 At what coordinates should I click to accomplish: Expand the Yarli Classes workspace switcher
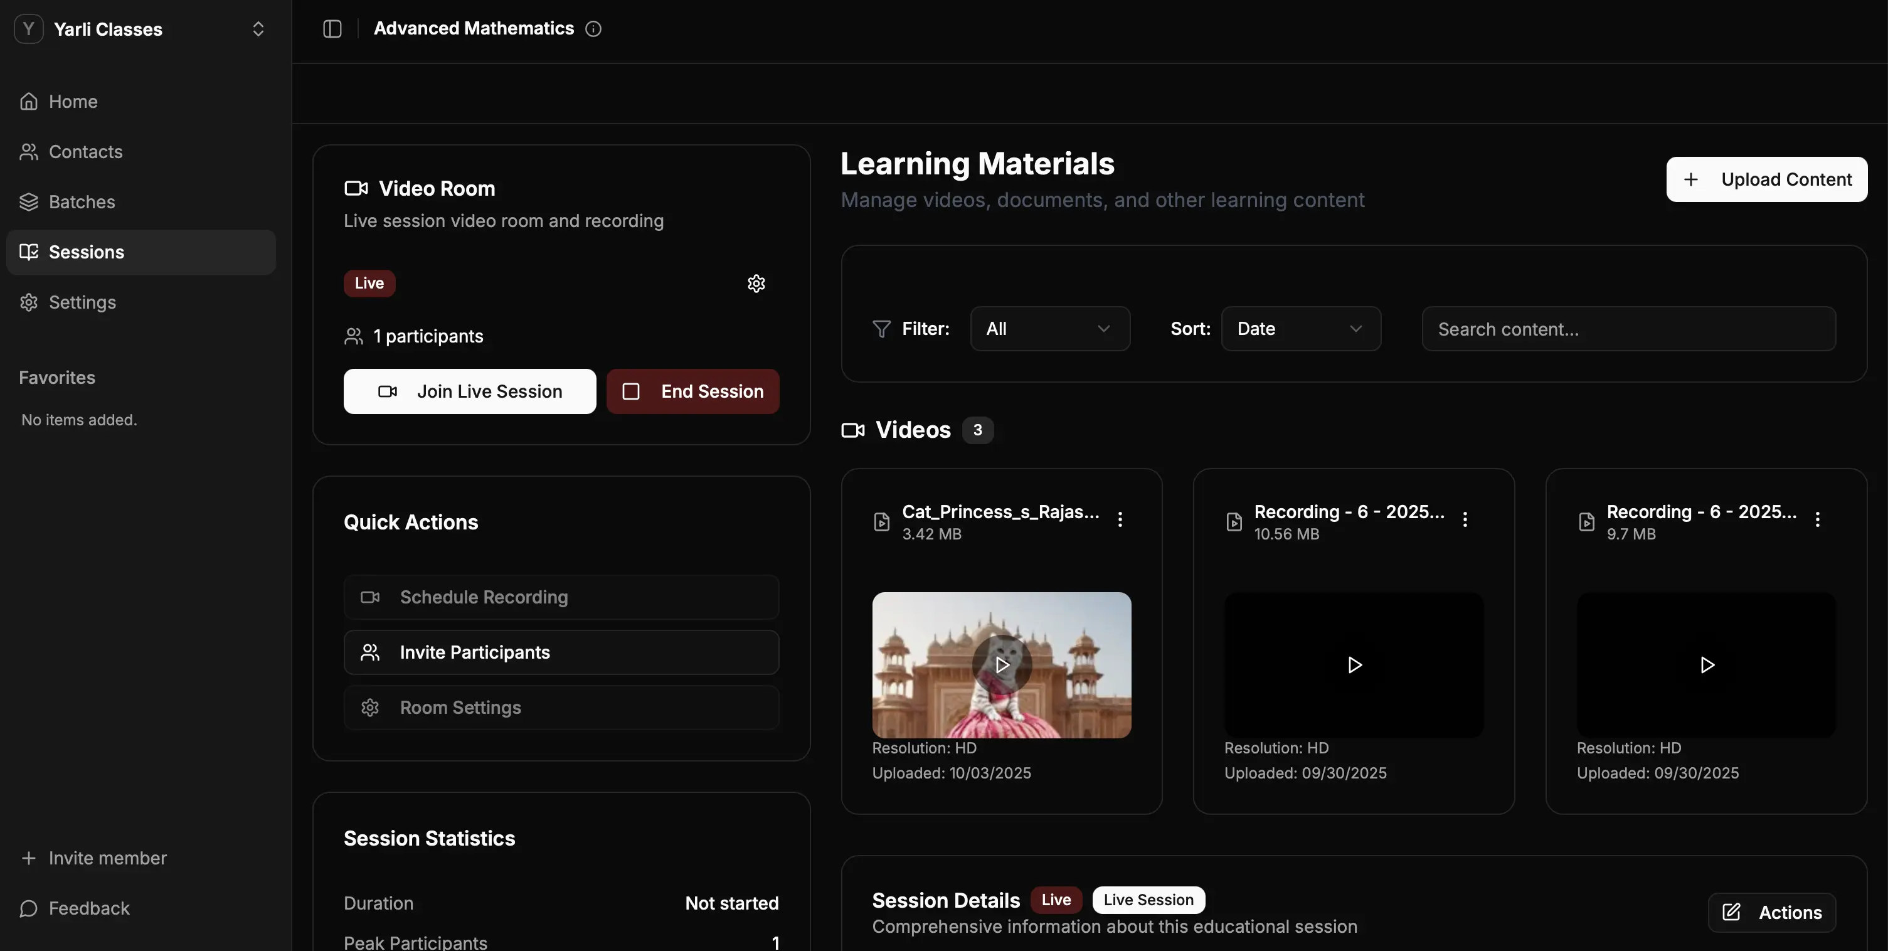(258, 29)
